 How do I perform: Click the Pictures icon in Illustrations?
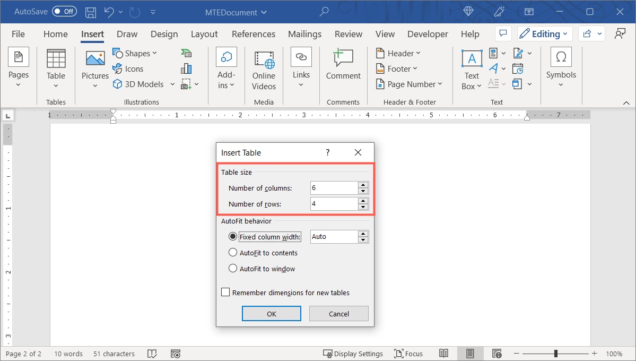click(95, 59)
